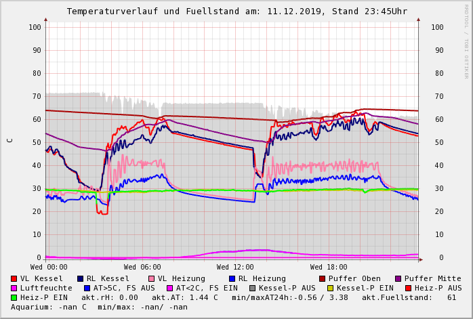Click the Aquarium min/max status line

click(99, 307)
